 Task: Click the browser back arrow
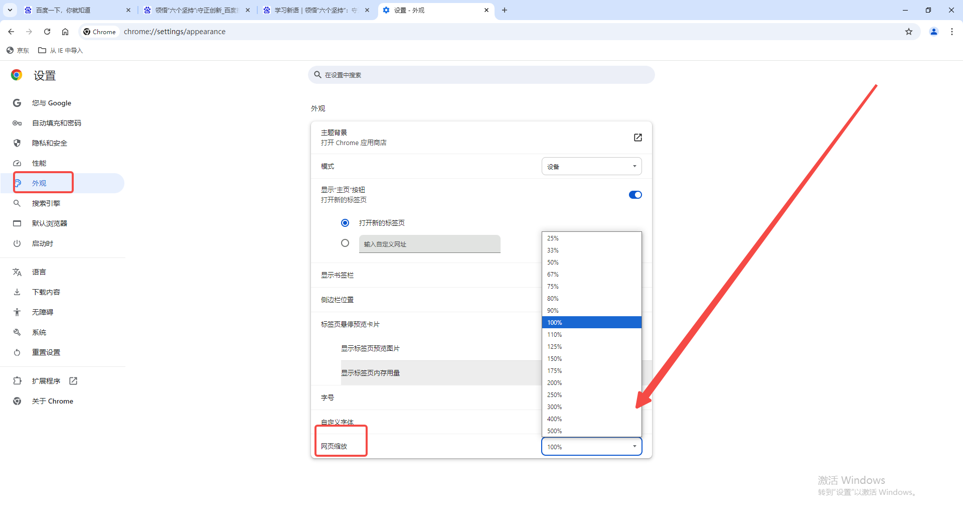pyautogui.click(x=11, y=32)
